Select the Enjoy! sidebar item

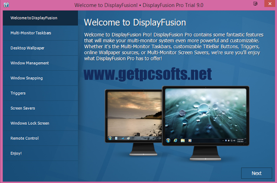click(40, 153)
